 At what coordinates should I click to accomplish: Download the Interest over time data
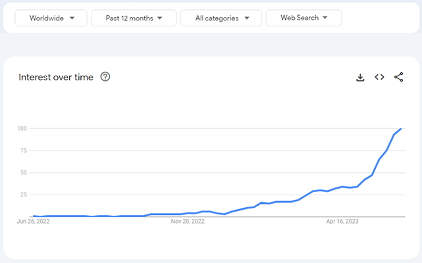pos(360,77)
